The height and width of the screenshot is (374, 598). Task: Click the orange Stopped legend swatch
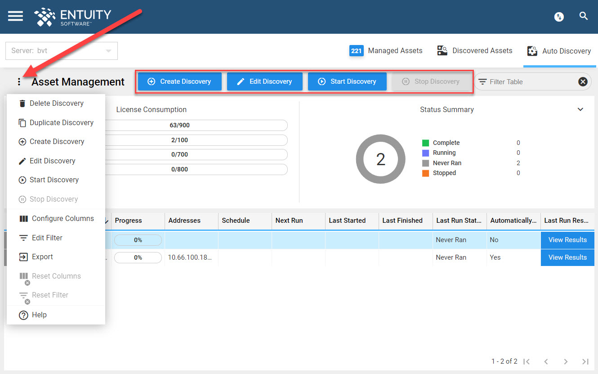425,173
